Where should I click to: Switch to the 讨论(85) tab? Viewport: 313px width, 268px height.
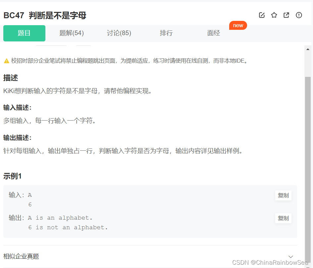pyautogui.click(x=119, y=33)
